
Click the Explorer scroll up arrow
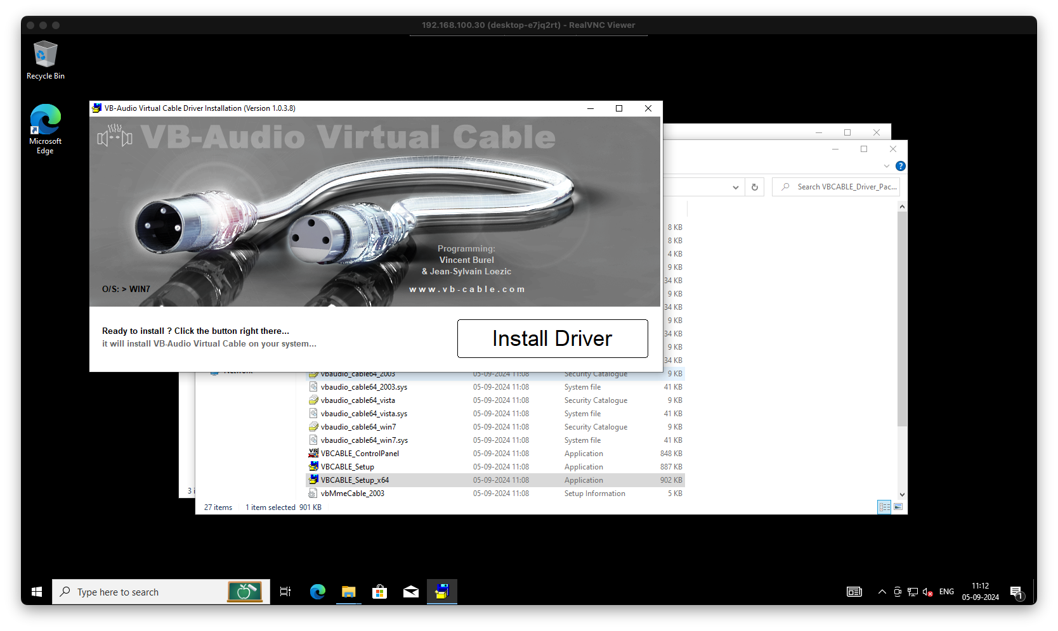902,207
